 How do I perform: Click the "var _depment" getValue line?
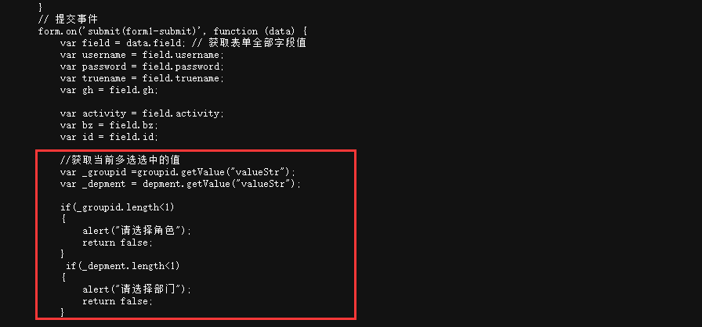tap(180, 183)
